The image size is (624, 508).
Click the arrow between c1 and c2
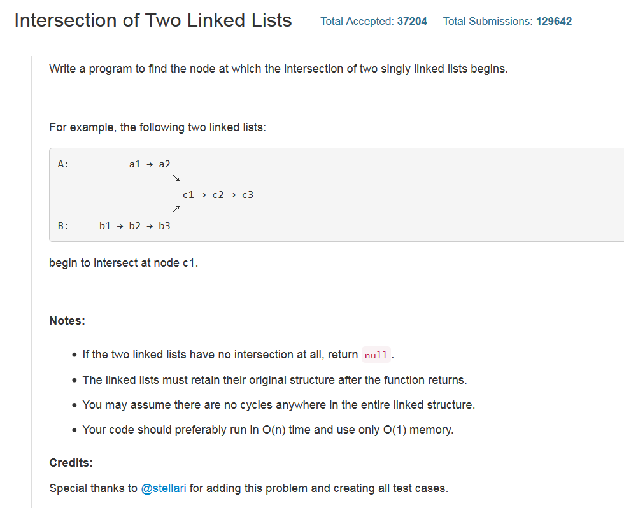203,195
